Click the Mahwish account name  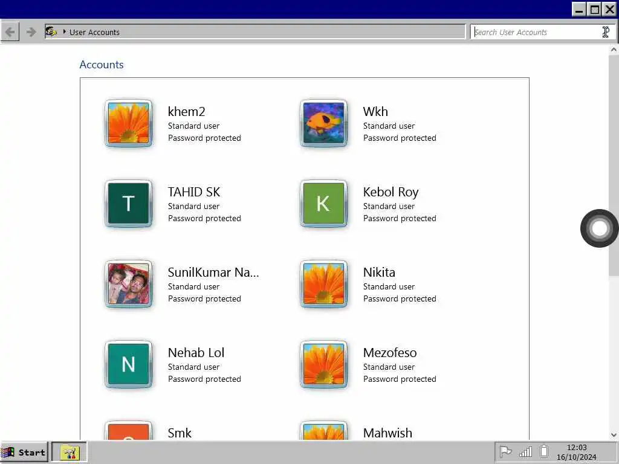pos(387,433)
